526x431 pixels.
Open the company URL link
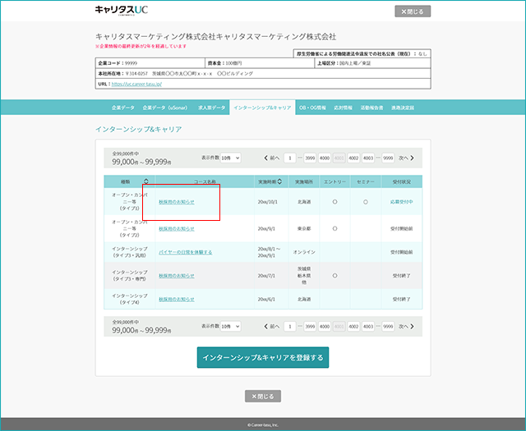pos(136,84)
